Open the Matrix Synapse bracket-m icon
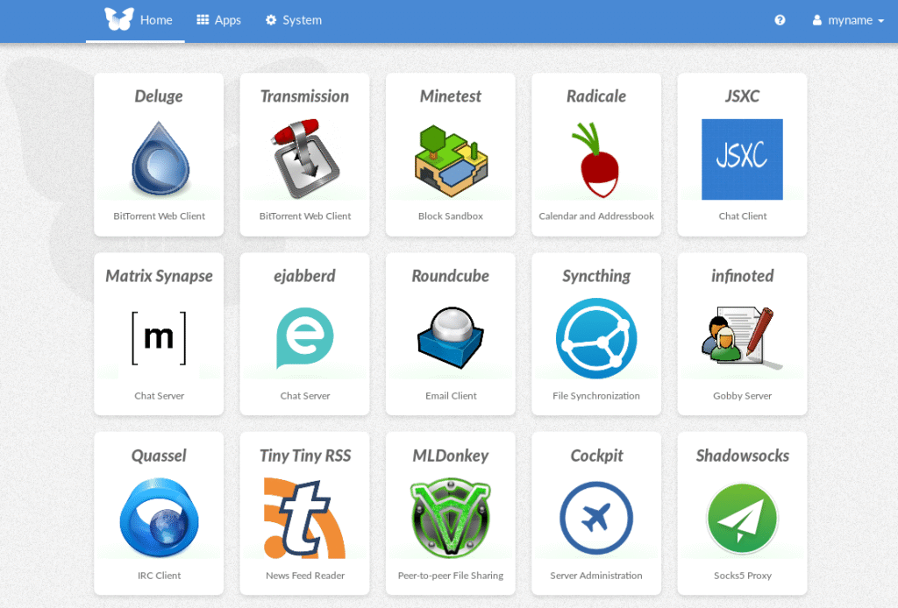The image size is (898, 608). click(159, 338)
